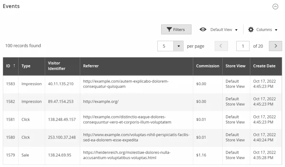This screenshot has height=167, width=285.
Task: Sort events by Create Date header
Action: coord(264,66)
